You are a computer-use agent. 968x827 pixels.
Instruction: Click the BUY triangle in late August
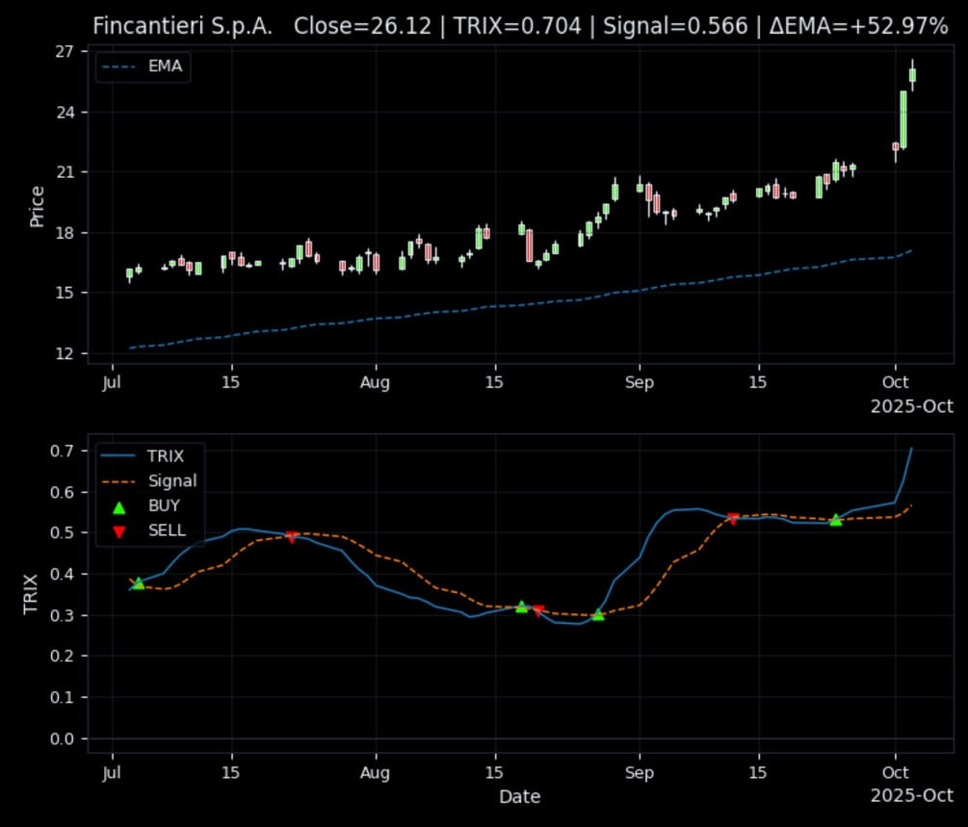point(597,614)
